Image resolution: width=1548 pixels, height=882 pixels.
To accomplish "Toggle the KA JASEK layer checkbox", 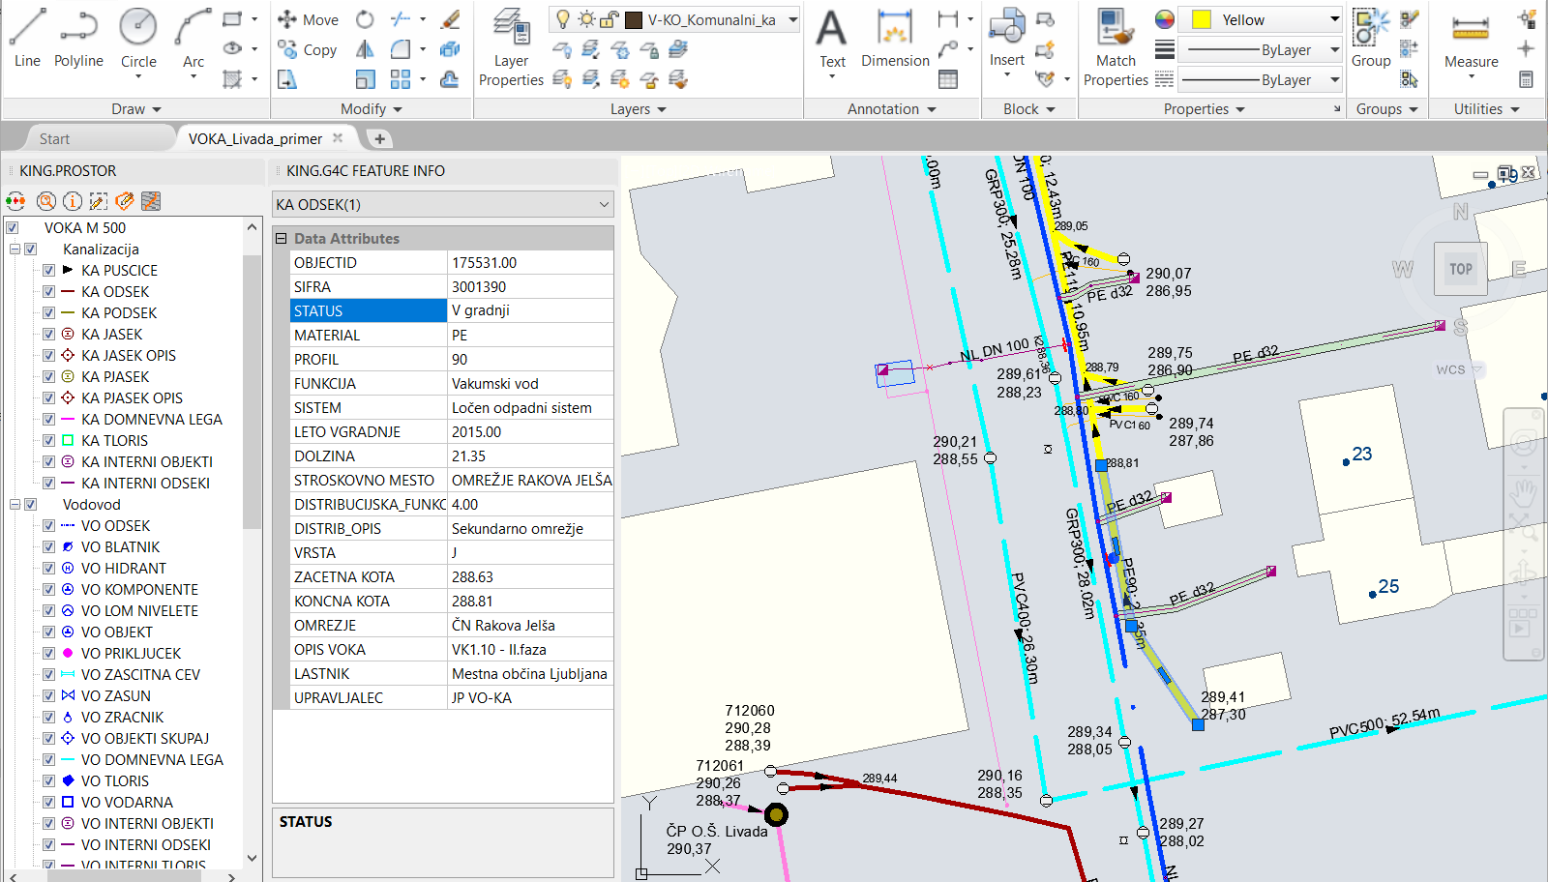I will point(48,335).
